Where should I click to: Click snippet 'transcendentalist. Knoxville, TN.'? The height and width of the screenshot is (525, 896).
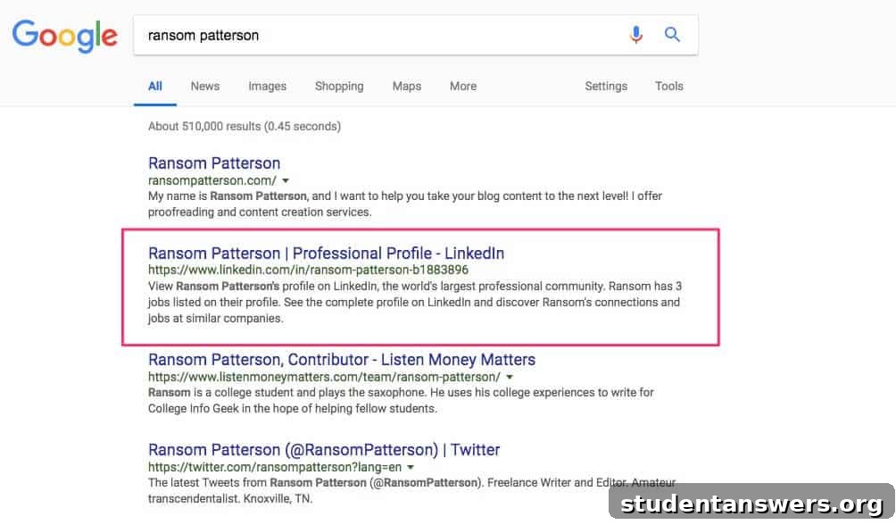tap(230, 499)
